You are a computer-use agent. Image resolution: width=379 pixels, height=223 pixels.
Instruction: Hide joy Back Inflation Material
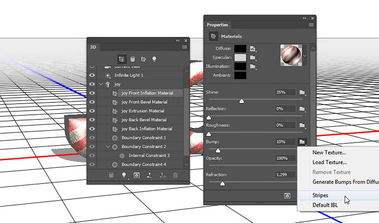(92, 129)
